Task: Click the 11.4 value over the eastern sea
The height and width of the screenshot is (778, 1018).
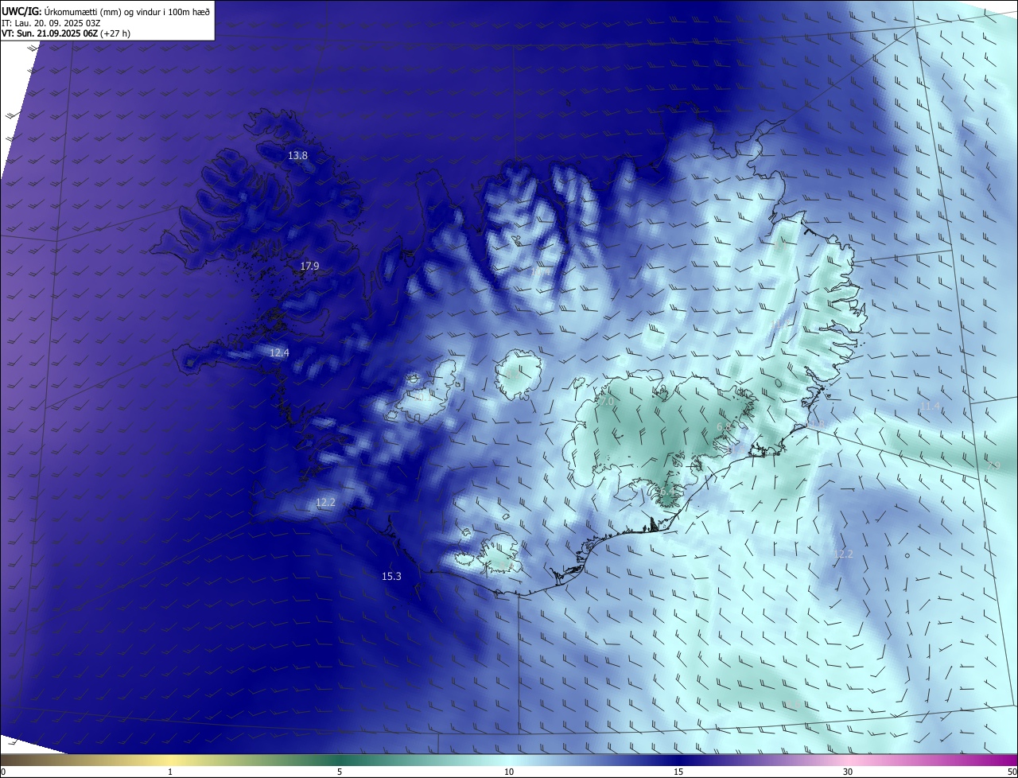Action: click(x=930, y=406)
